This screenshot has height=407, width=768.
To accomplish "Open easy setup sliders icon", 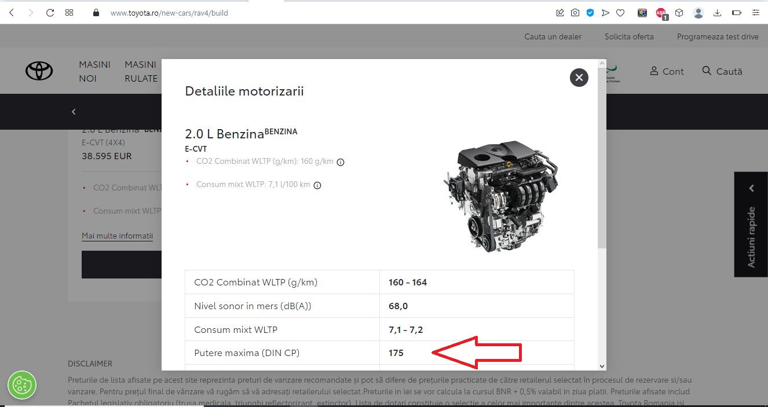I will click(755, 12).
